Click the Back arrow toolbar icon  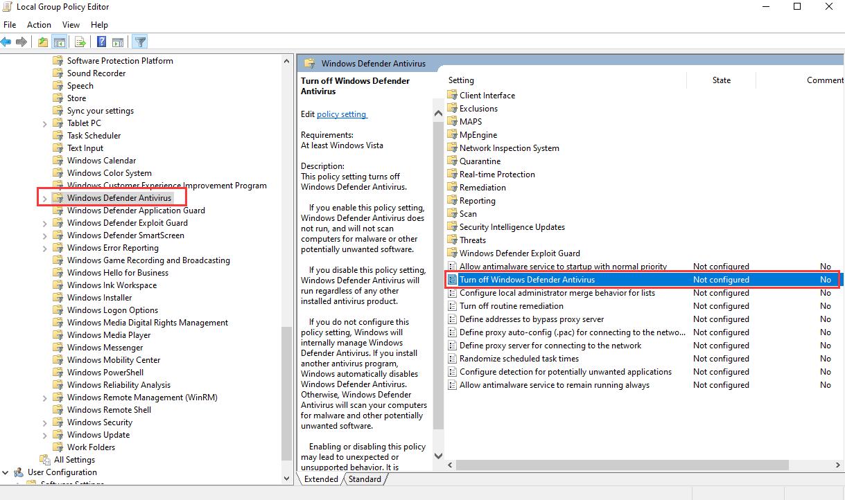[x=6, y=42]
